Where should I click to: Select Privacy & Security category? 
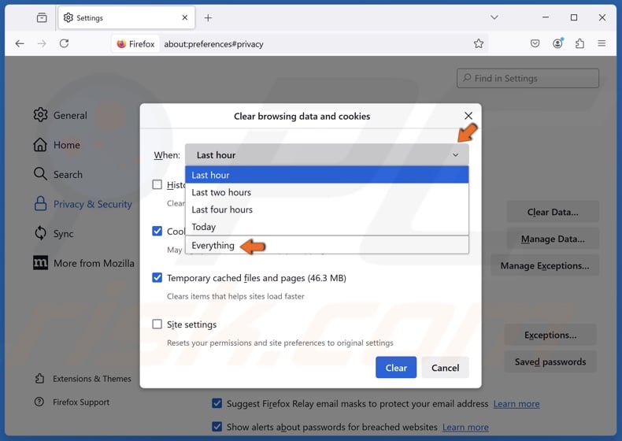click(x=83, y=204)
